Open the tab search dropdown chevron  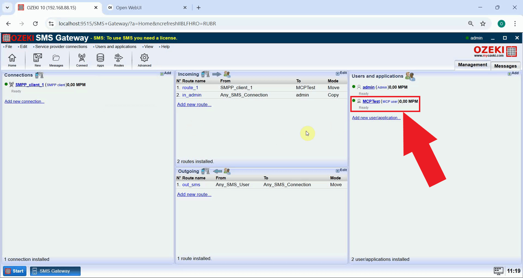(x=7, y=8)
